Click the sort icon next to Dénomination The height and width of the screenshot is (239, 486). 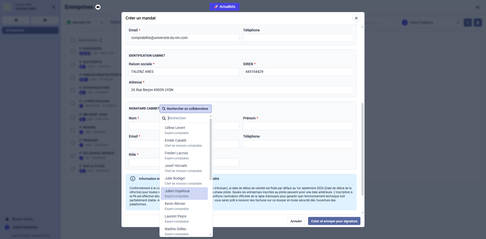[100, 40]
